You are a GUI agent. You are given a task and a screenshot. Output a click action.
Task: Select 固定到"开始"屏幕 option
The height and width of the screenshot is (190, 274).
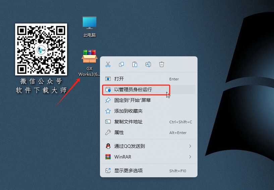(149, 100)
